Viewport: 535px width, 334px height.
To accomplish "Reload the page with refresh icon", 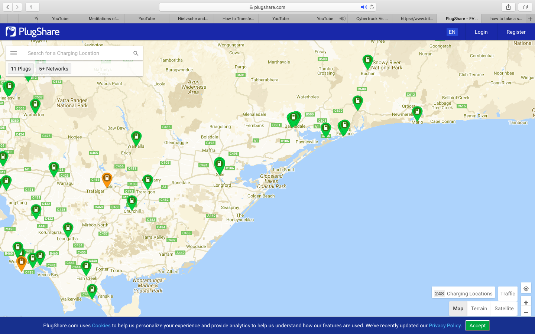I will (x=372, y=7).
